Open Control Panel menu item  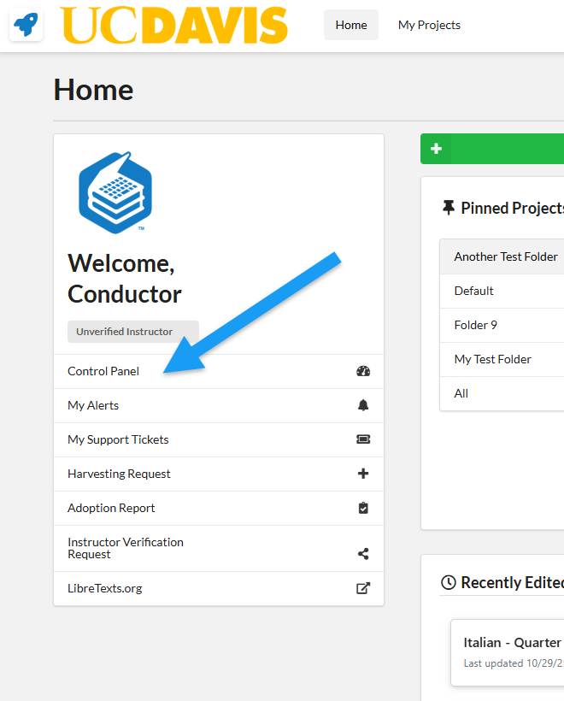[219, 372]
